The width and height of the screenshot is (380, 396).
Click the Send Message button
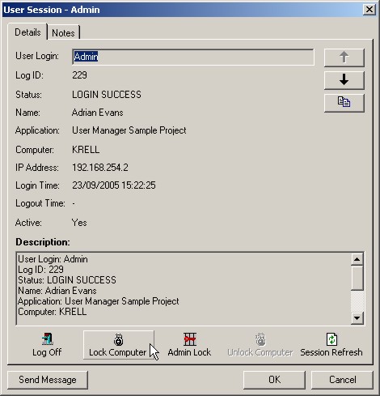[48, 380]
